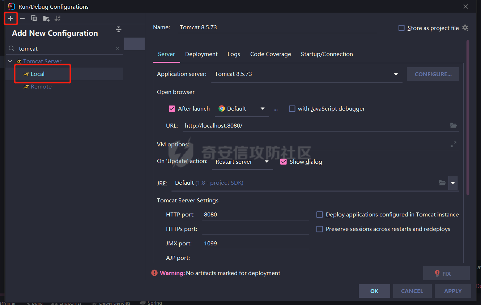481x305 pixels.
Task: Click the Add New Configuration plus icon
Action: [10, 18]
